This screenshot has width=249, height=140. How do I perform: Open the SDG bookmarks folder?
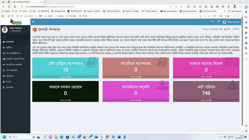[x=33, y=11]
